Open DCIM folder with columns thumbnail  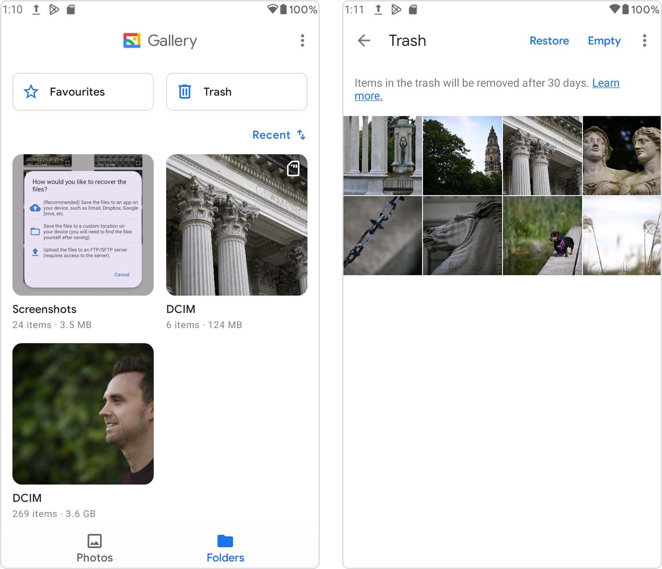[x=237, y=225]
